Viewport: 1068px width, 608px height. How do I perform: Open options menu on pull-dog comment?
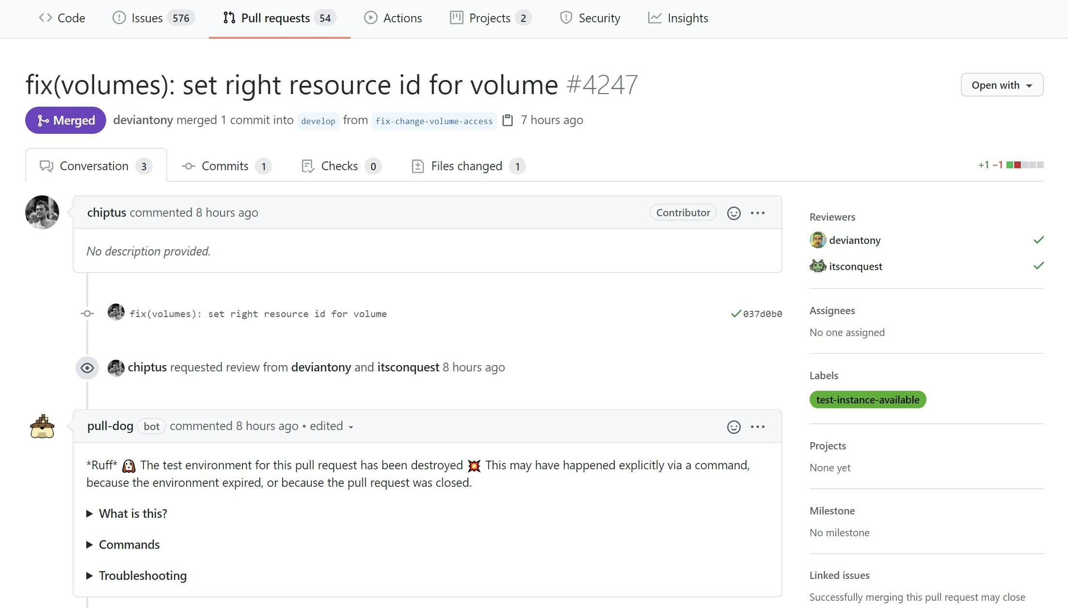[x=757, y=427]
